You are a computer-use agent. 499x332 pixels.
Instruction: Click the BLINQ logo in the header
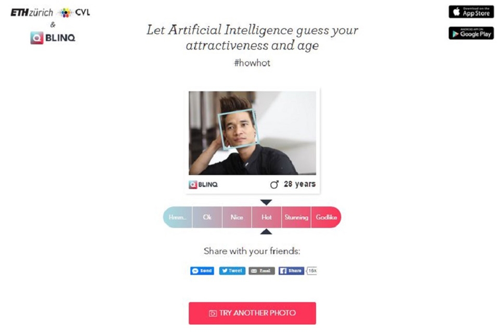tap(53, 38)
